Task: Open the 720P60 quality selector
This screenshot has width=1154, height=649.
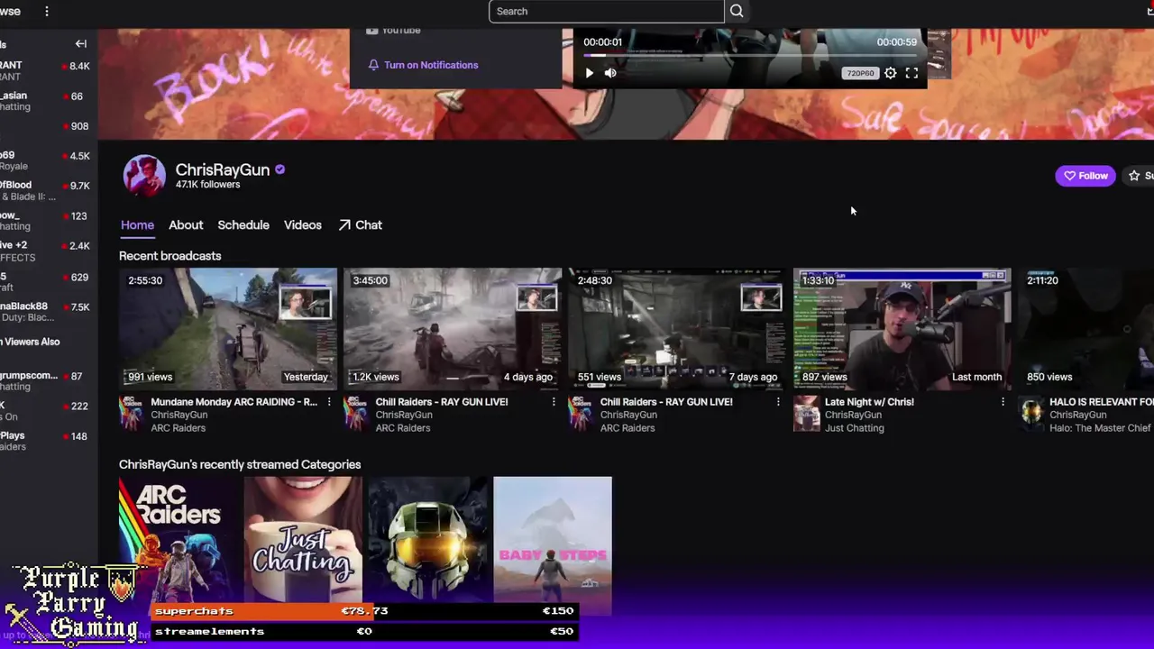Action: pos(860,73)
